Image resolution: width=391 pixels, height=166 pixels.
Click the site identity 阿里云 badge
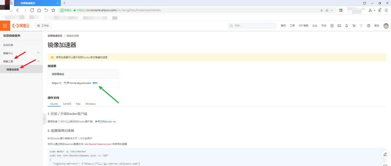click(66, 11)
